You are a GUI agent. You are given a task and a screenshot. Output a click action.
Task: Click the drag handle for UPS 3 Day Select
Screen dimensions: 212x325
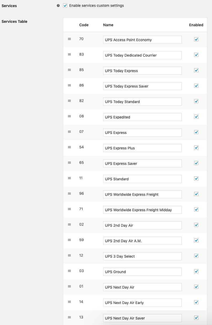(69, 256)
